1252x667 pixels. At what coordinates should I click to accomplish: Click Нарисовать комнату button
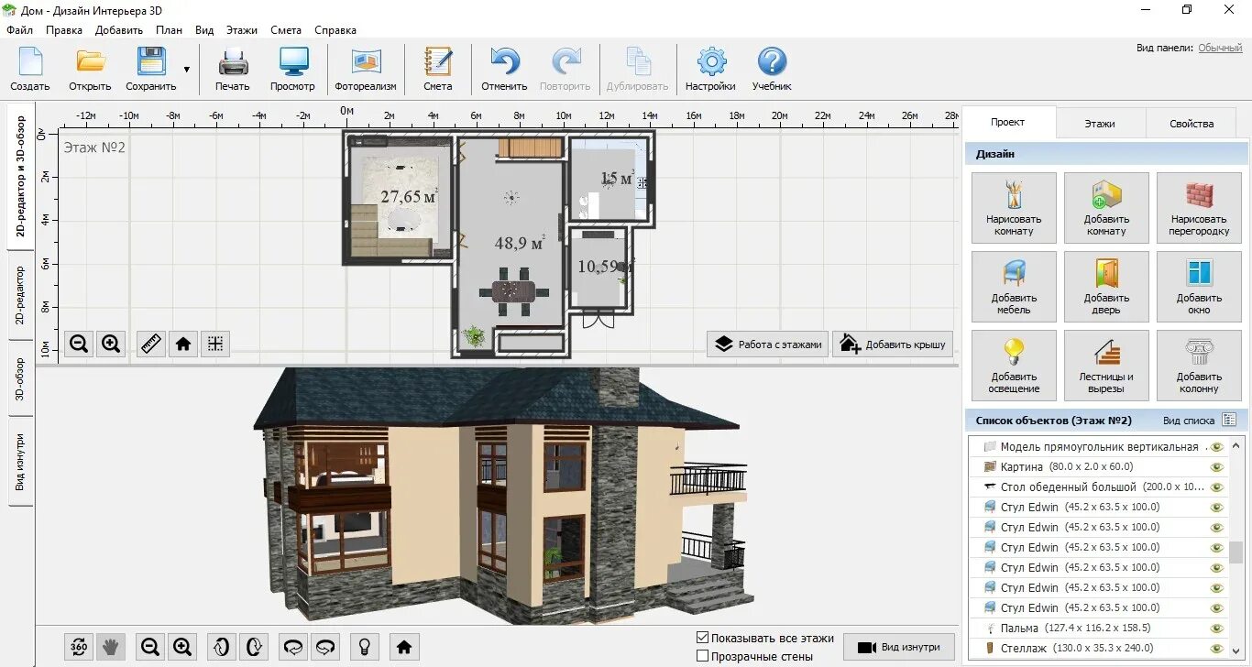point(1014,208)
